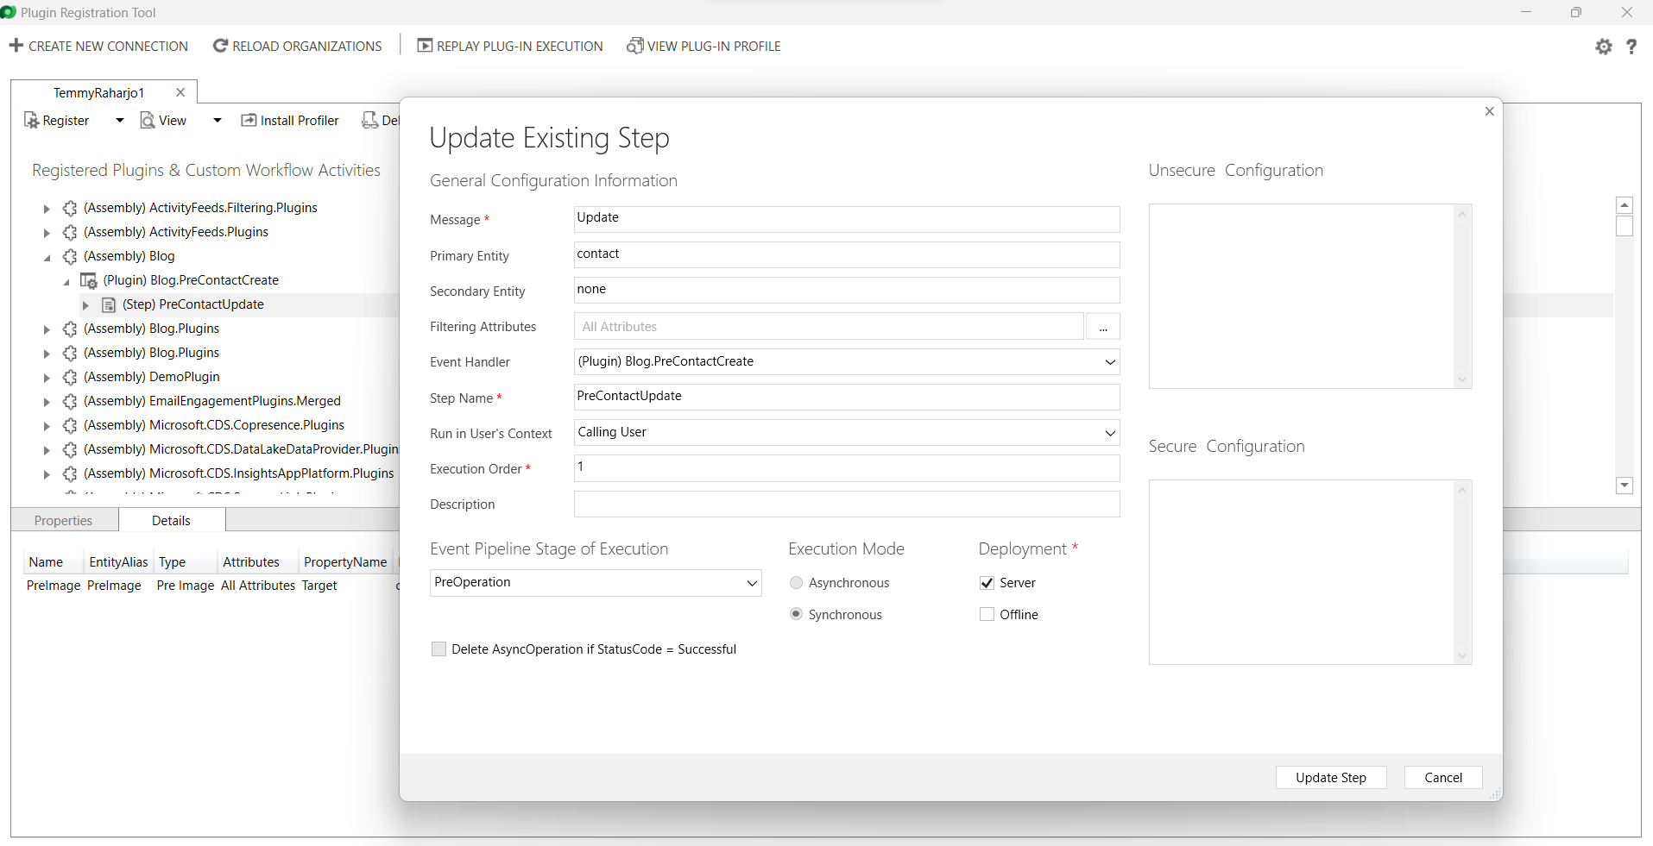
Task: Click the plugin tree scrollbar up arrow
Action: point(1625,205)
